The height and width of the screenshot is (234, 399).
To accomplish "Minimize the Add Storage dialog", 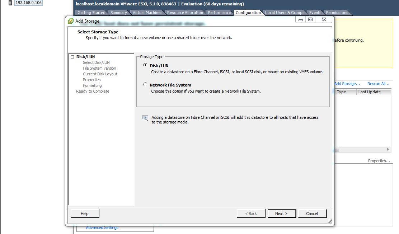I will [x=301, y=20].
